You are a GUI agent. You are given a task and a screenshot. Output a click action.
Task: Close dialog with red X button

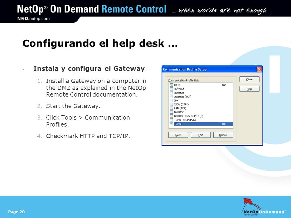pyautogui.click(x=259, y=69)
